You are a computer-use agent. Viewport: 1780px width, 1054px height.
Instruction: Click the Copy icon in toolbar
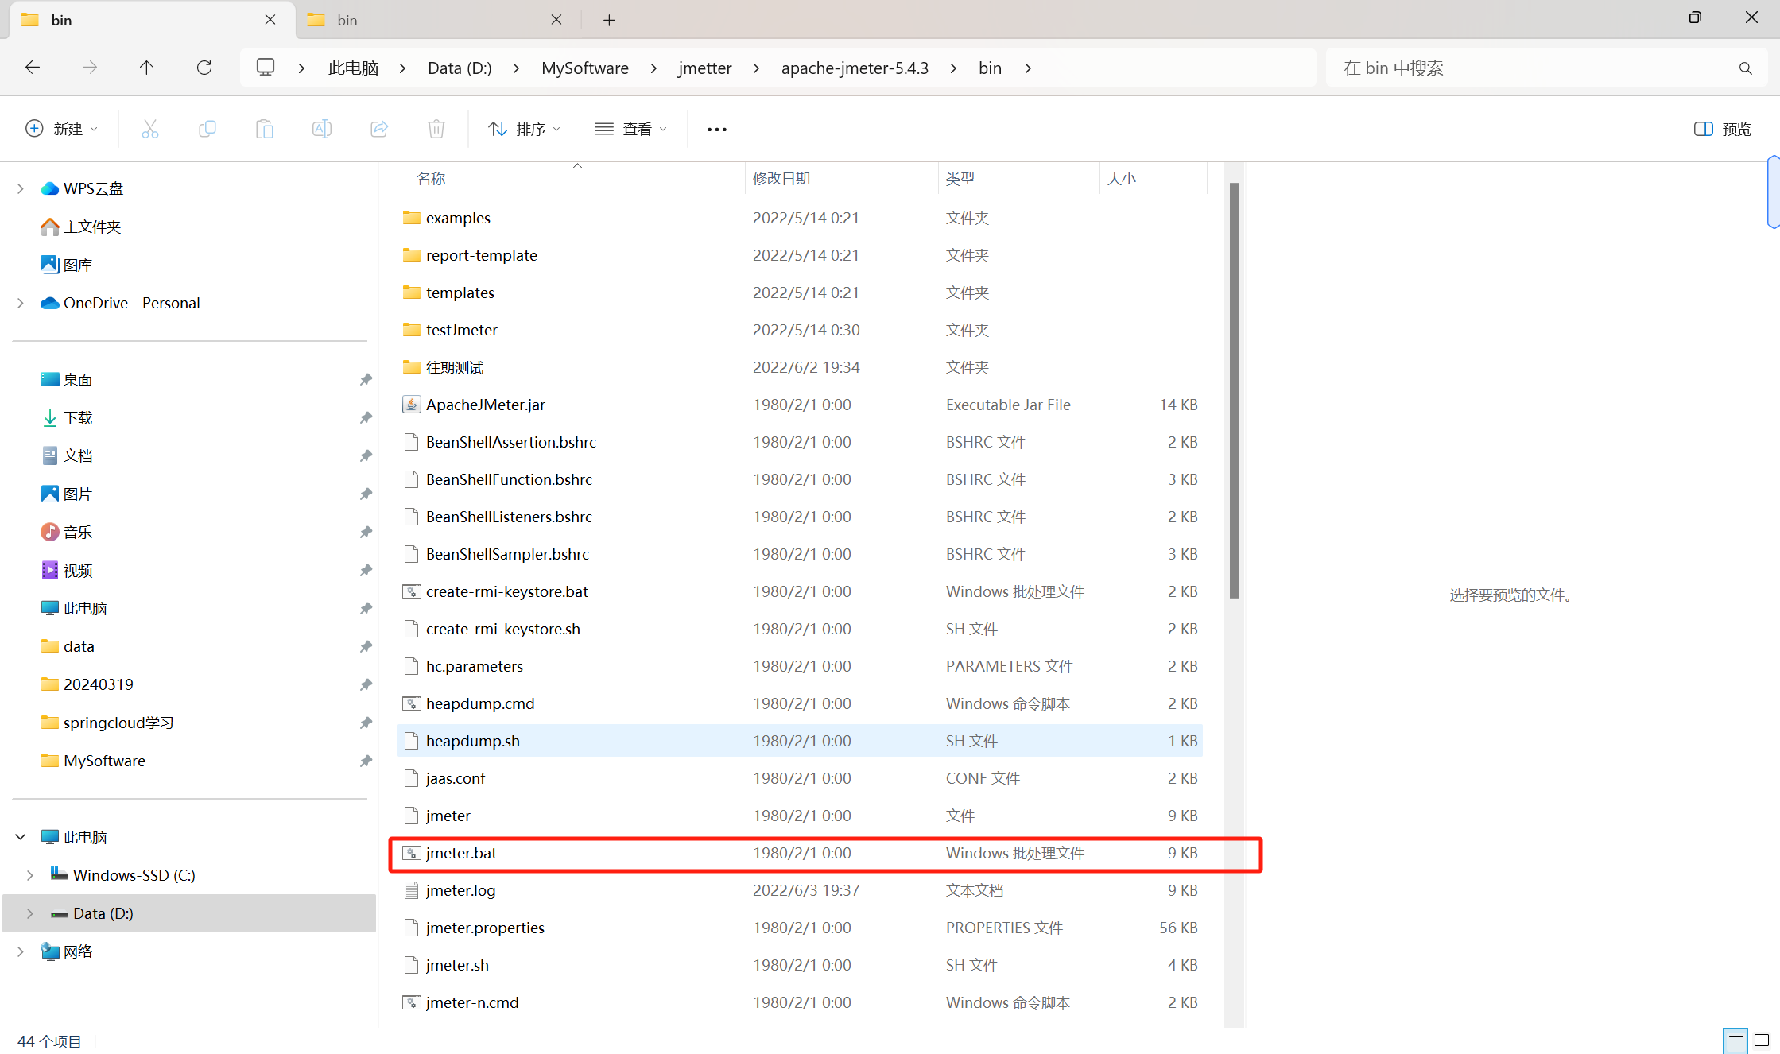coord(207,129)
